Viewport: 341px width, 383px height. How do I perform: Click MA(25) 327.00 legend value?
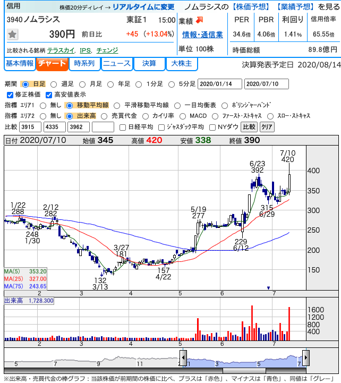click(x=38, y=279)
